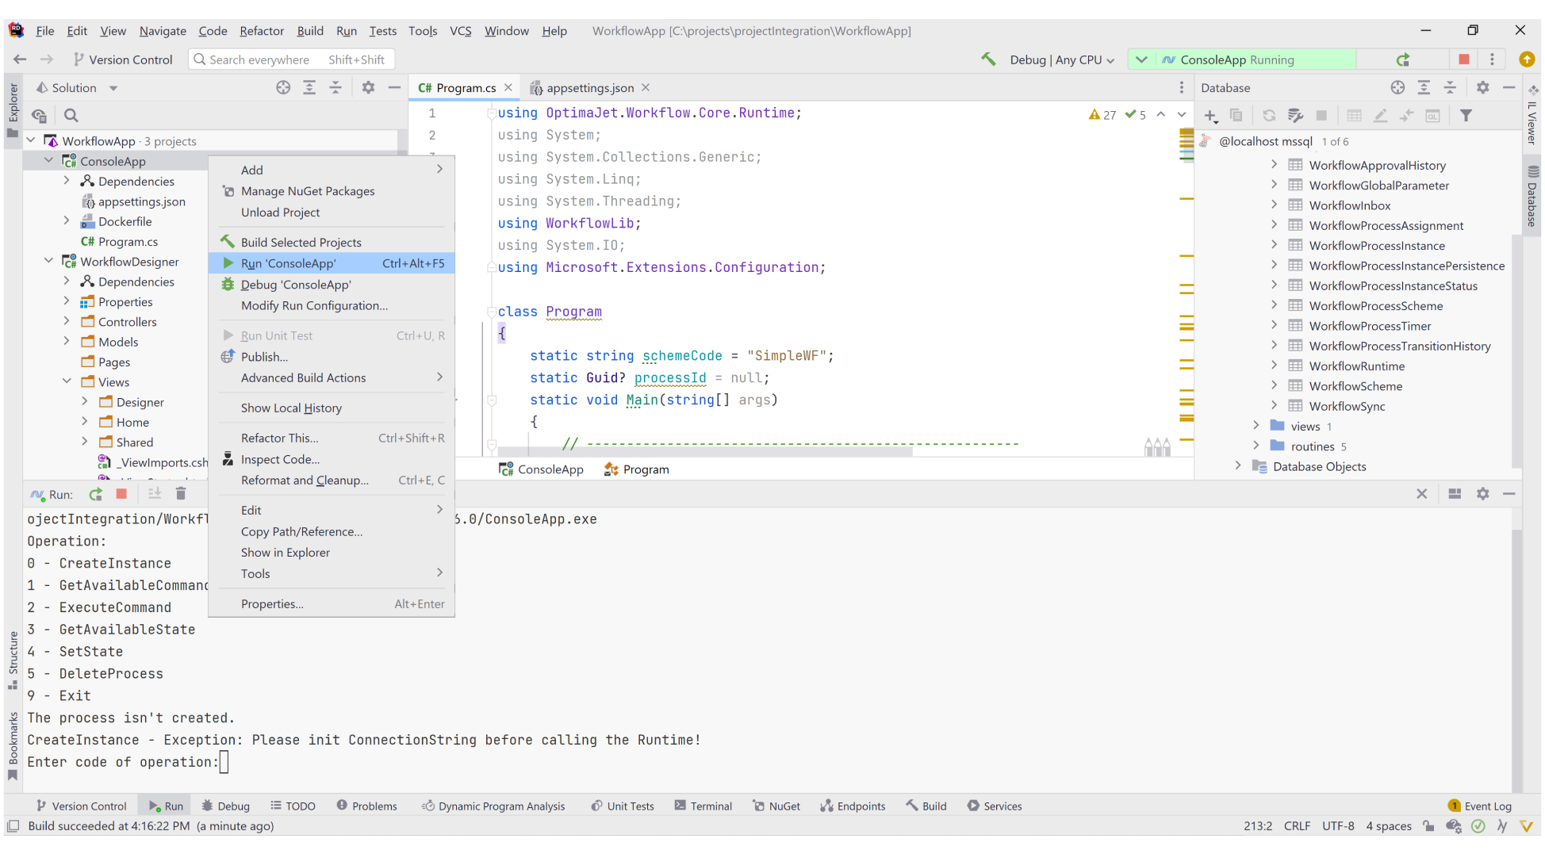Rerun ConsoleApp using the top toolbar icon
1545x854 pixels.
point(1403,59)
